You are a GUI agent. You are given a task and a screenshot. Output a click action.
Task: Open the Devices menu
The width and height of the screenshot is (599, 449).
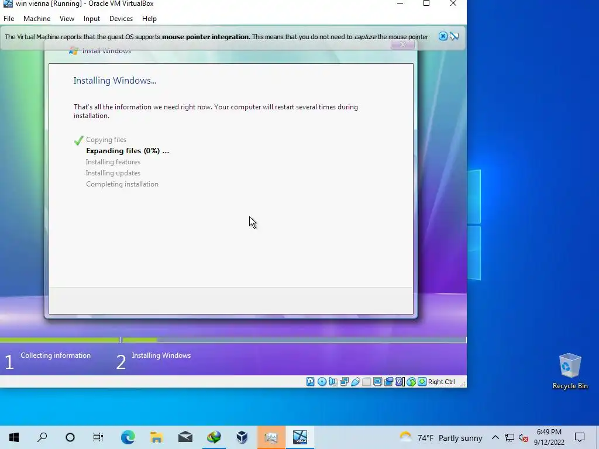tap(121, 19)
